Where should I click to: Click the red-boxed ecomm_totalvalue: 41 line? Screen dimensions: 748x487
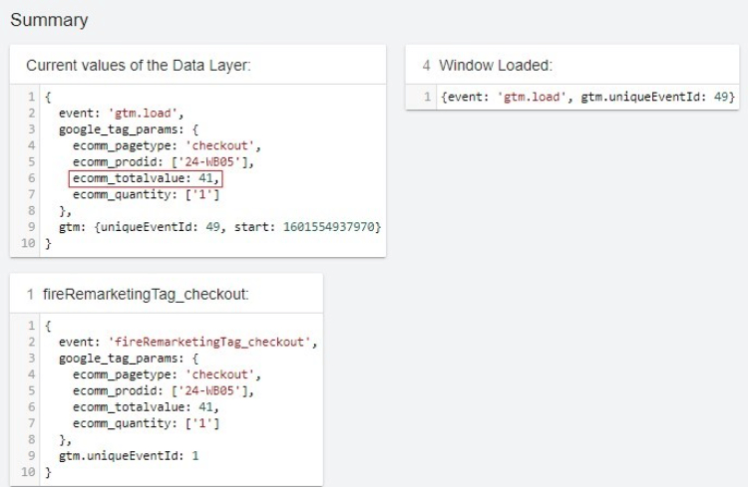coord(146,179)
